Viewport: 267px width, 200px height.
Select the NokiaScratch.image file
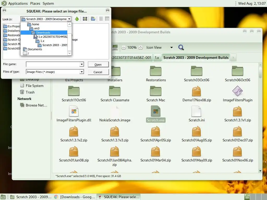pyautogui.click(x=115, y=111)
